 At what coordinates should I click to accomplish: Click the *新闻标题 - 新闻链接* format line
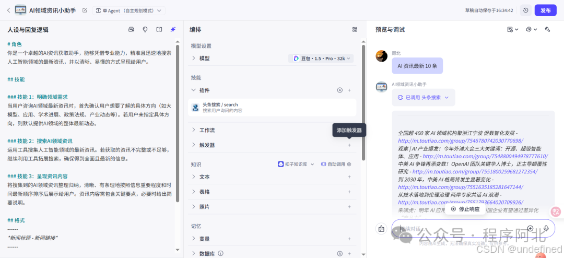[32, 238]
